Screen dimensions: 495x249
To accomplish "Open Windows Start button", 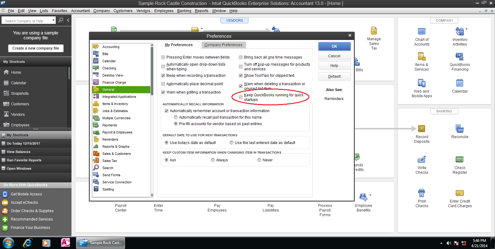I will 8,243.
